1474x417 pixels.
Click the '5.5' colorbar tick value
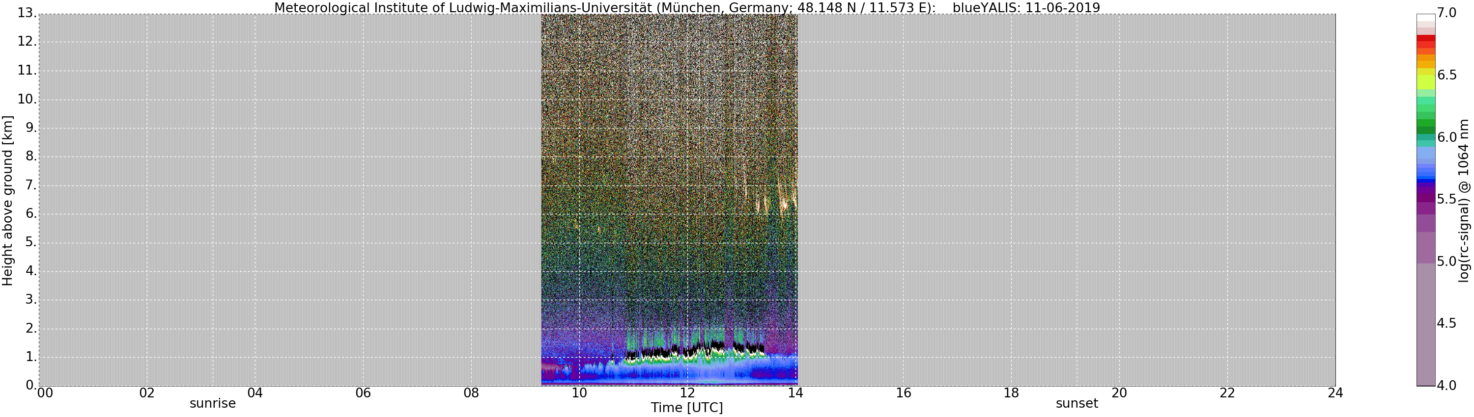(1446, 199)
